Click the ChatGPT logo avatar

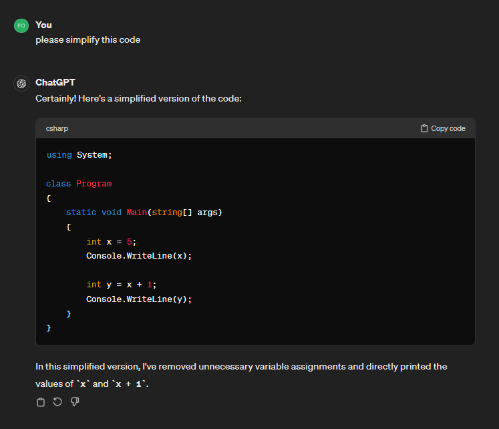[x=21, y=84]
